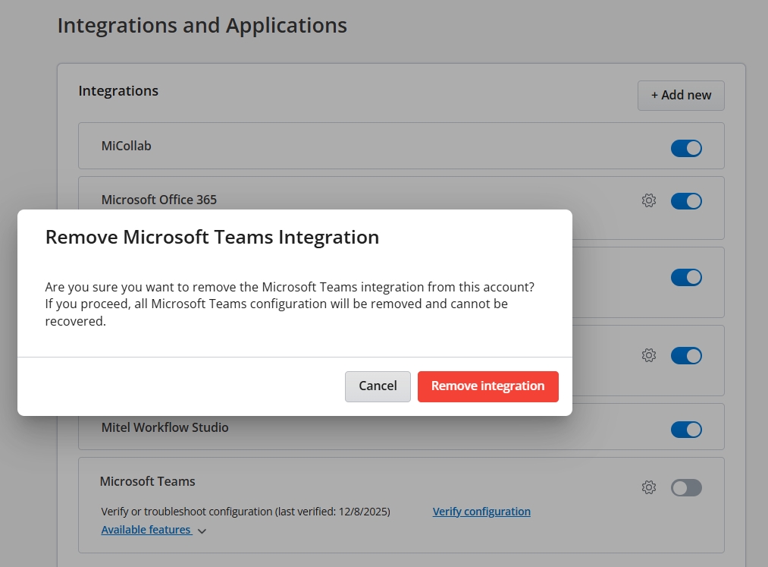Click chevron next to Available features
The height and width of the screenshot is (567, 768).
202,531
